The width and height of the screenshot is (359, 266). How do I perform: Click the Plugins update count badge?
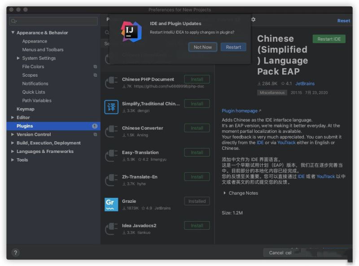pyautogui.click(x=95, y=126)
